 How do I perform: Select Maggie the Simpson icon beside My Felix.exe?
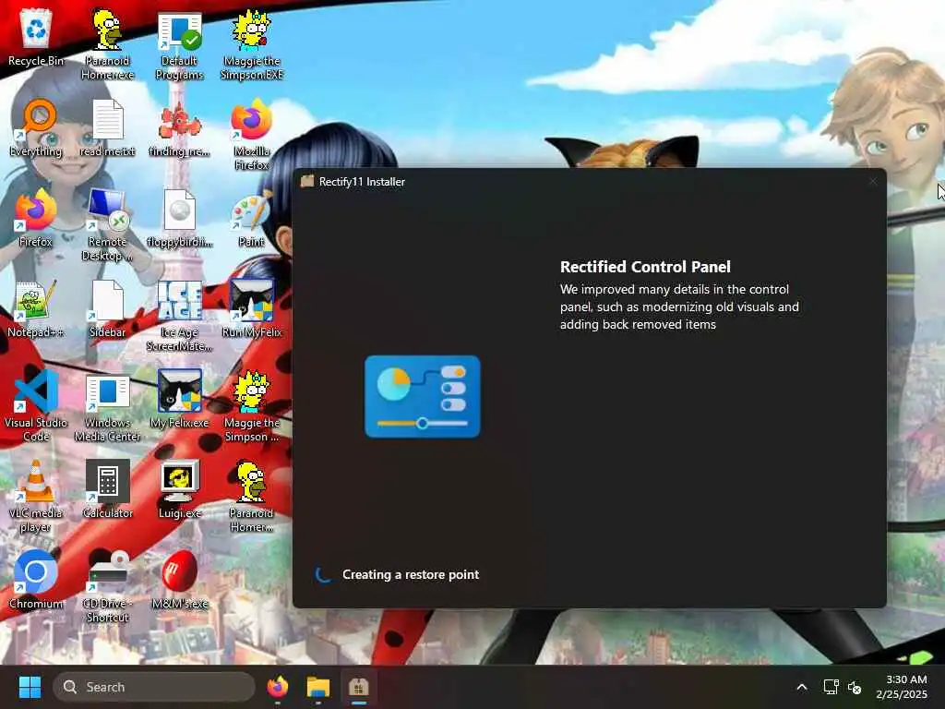pos(252,406)
